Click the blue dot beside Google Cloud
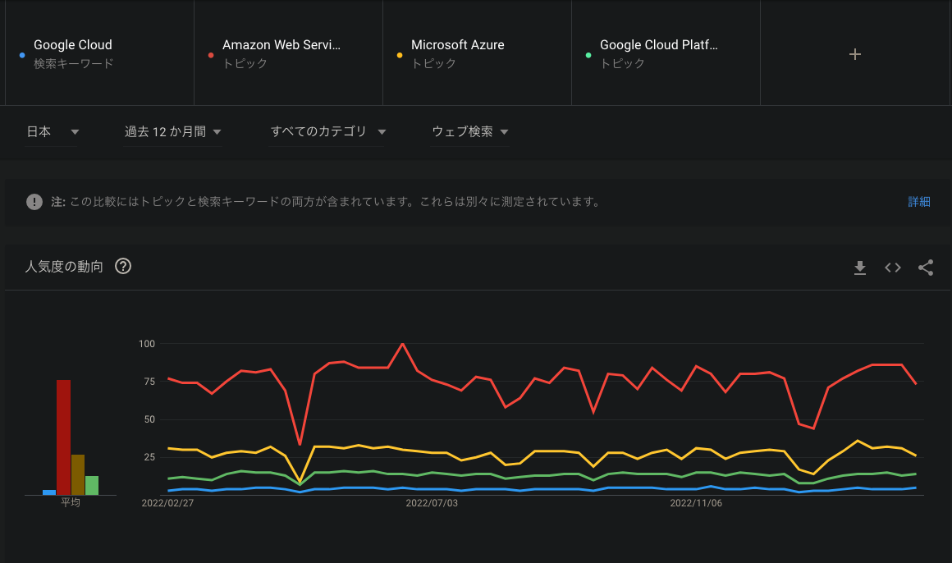Screen dimensions: 952x563 [x=22, y=55]
